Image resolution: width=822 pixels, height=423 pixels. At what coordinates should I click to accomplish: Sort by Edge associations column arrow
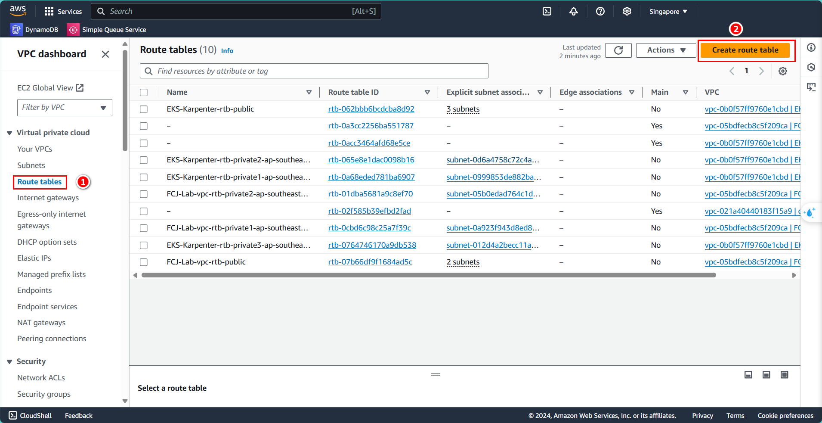click(632, 92)
